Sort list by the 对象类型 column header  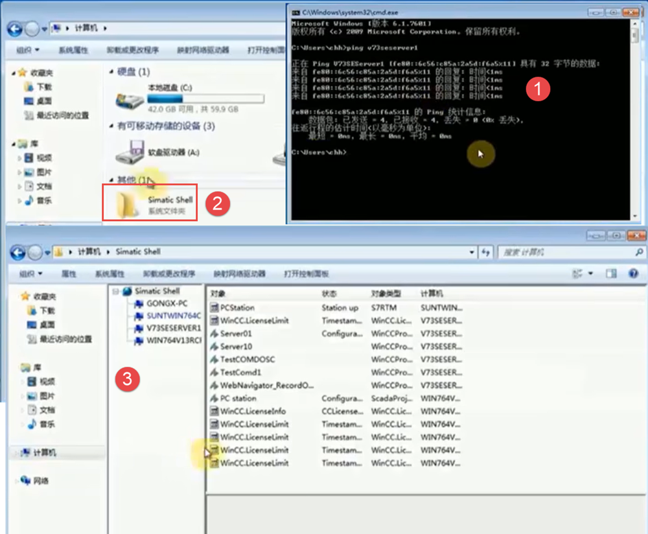tap(386, 294)
